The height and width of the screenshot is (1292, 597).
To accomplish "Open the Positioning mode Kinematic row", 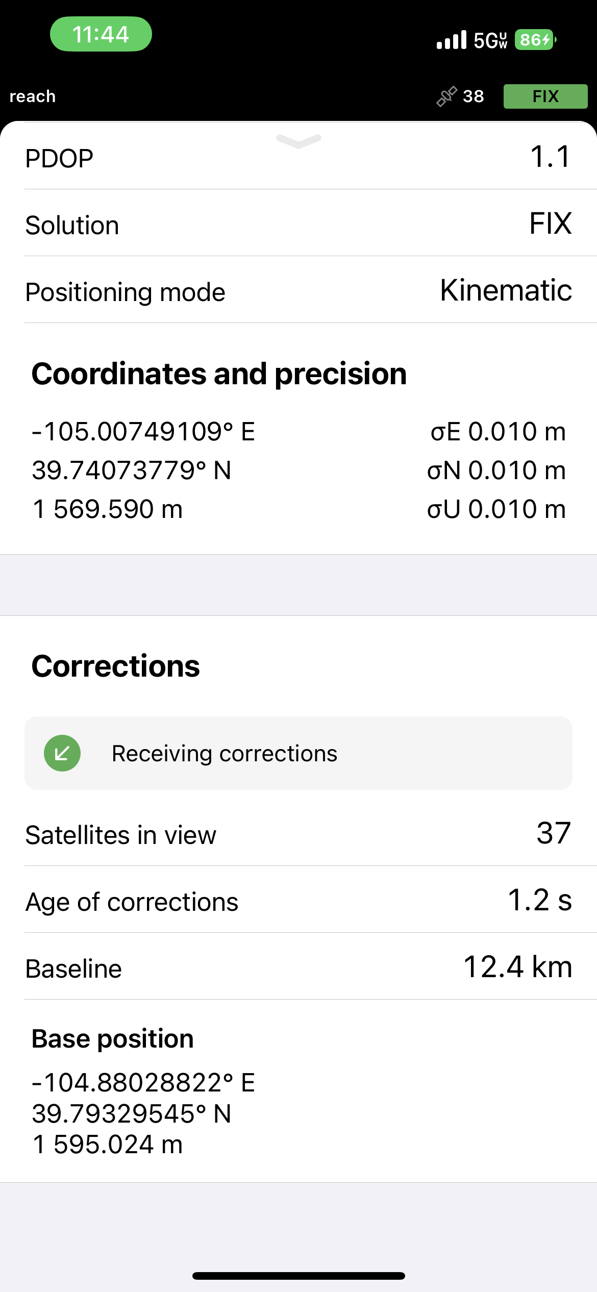I will point(298,291).
